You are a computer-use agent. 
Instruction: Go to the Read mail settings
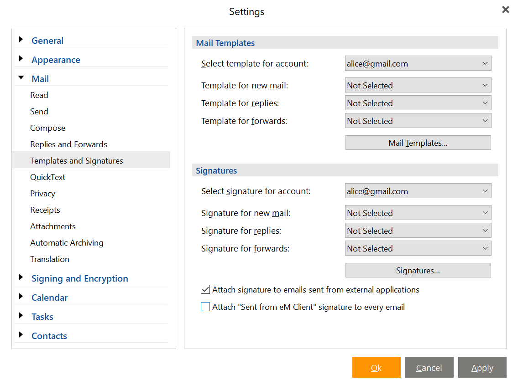[x=39, y=95]
